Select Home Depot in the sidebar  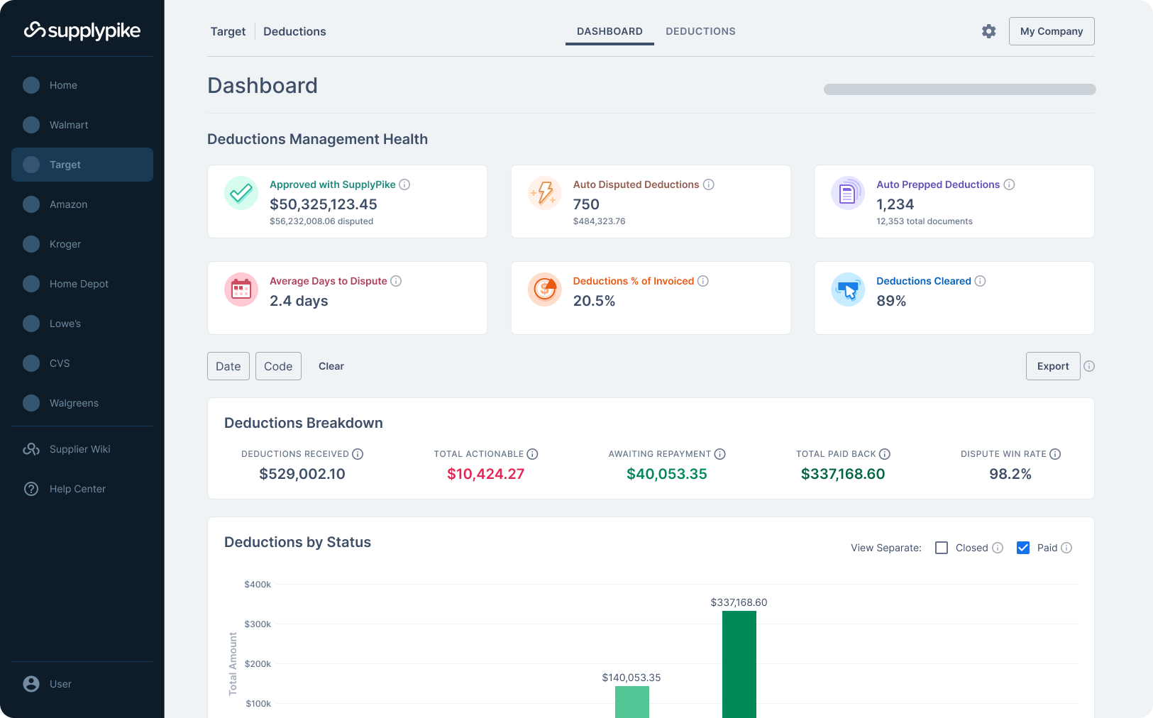[82, 284]
